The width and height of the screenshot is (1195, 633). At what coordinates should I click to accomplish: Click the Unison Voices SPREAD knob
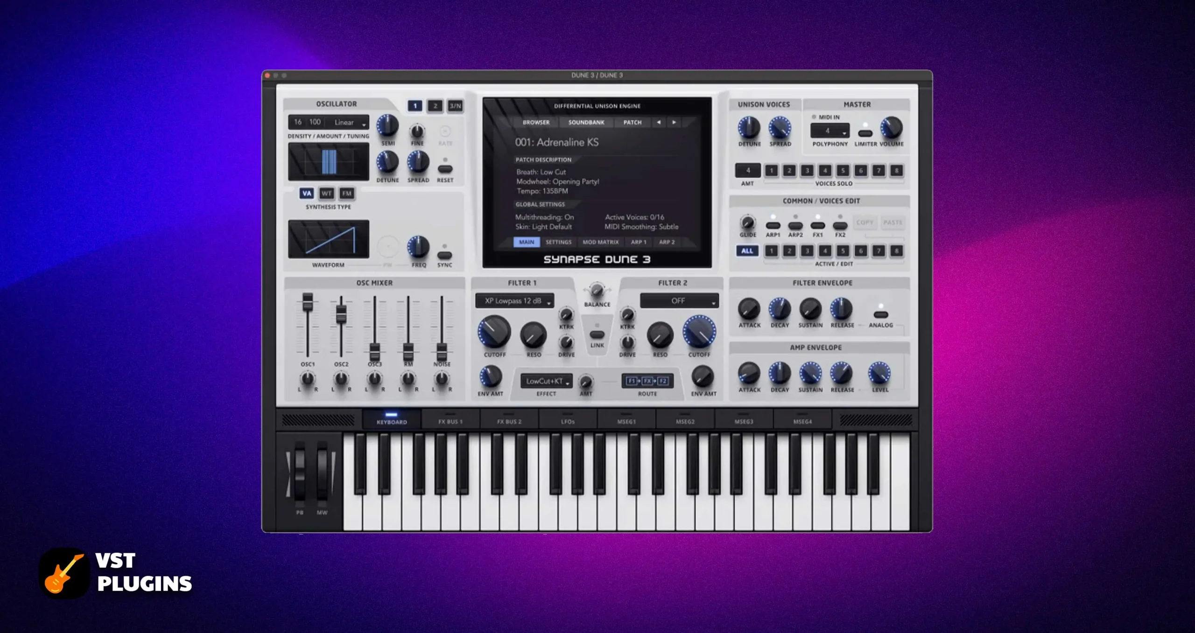[x=780, y=128]
